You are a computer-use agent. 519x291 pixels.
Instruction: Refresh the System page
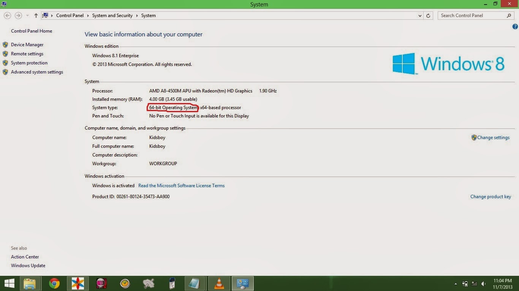pos(428,16)
